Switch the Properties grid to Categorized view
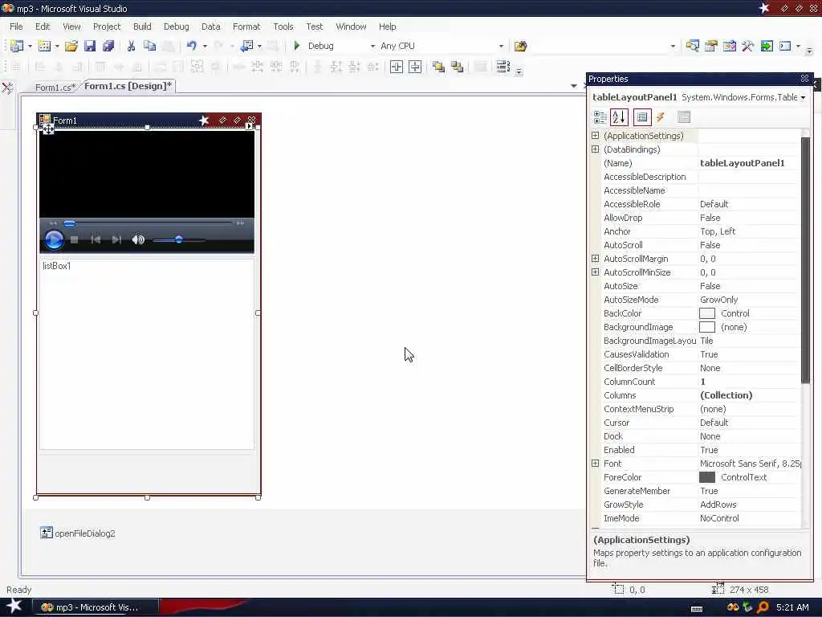The height and width of the screenshot is (617, 822). (600, 117)
